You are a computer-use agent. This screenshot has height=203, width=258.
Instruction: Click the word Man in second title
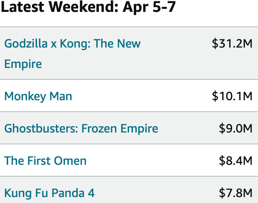(61, 96)
